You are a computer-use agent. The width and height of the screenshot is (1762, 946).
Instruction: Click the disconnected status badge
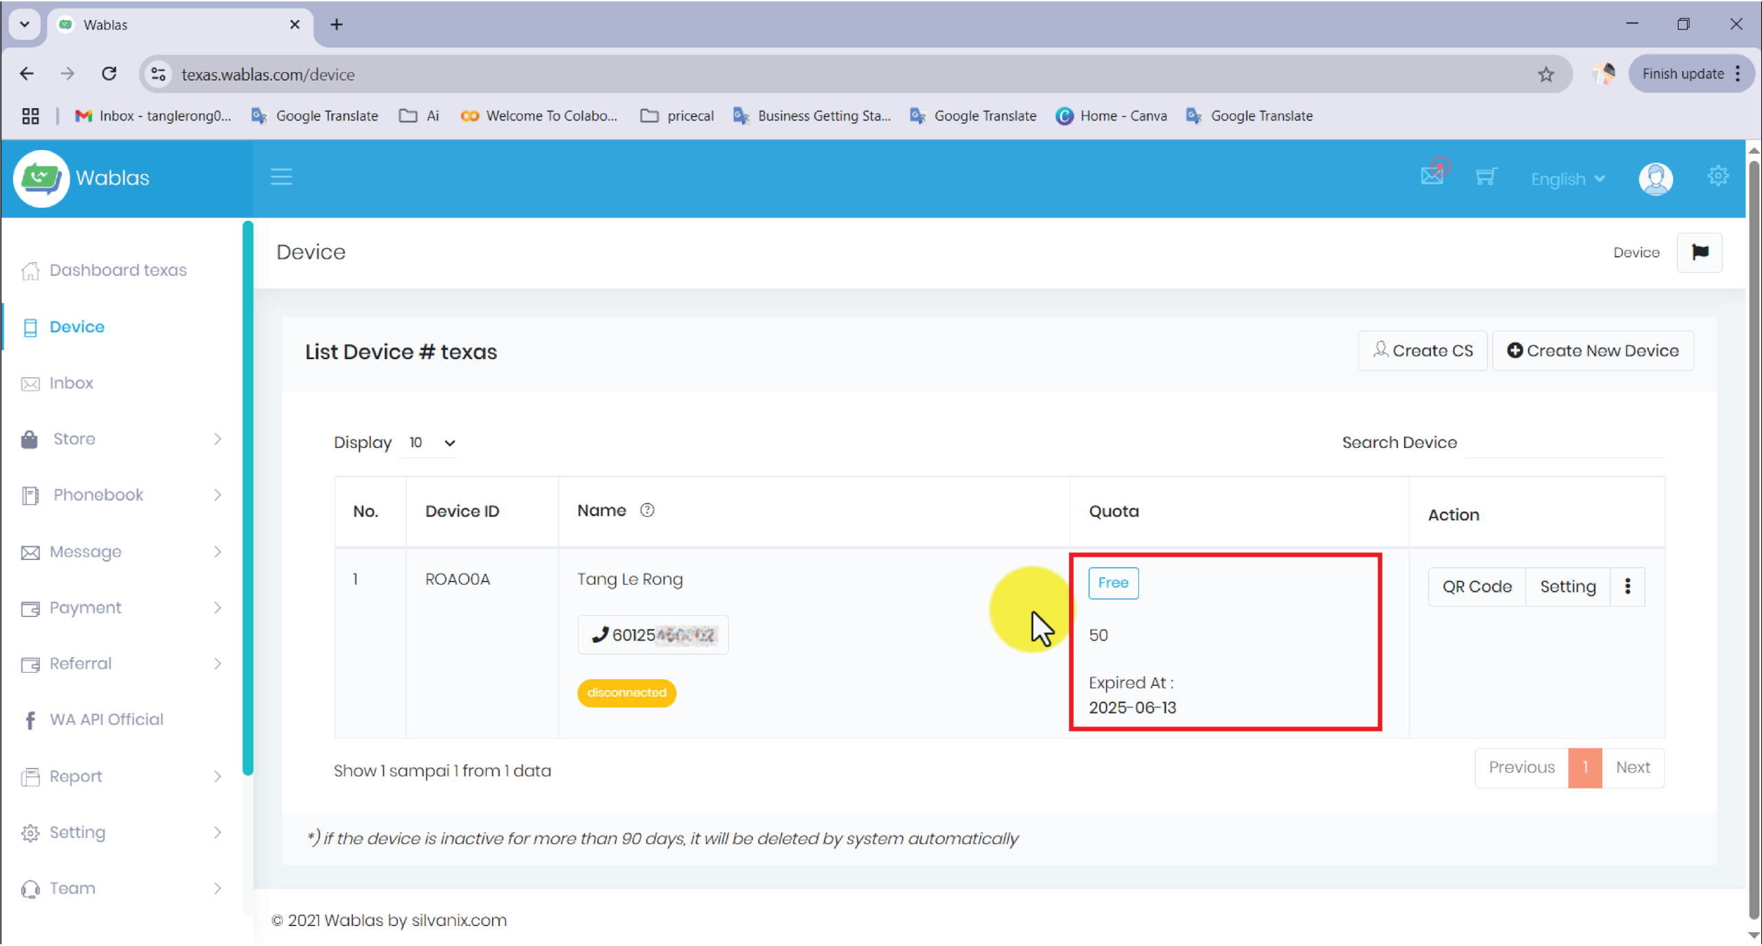[x=626, y=693]
